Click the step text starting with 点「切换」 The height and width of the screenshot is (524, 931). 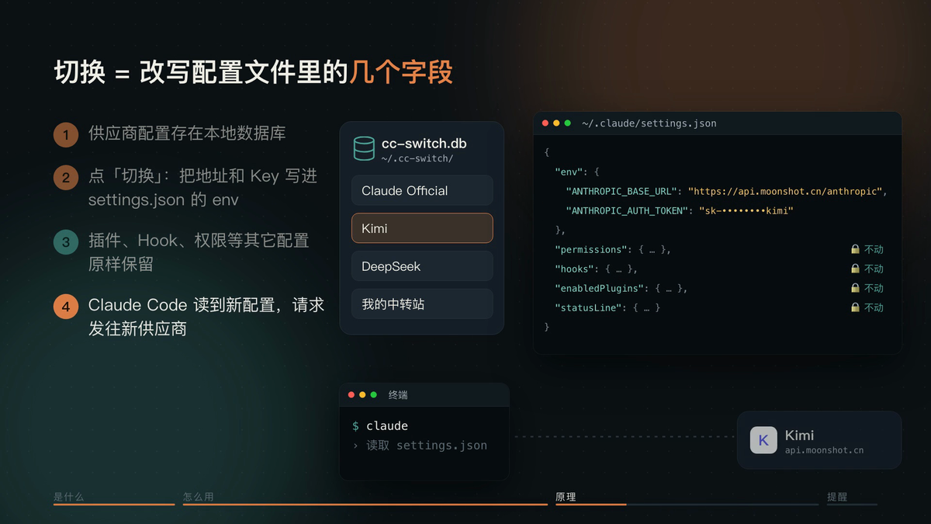[203, 188]
